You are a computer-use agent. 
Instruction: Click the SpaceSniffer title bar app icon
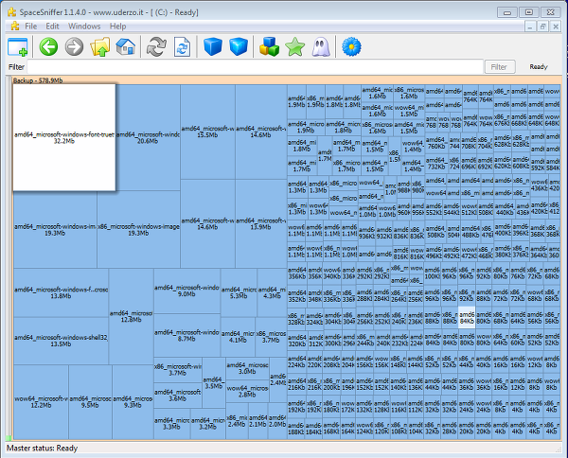[x=12, y=12]
